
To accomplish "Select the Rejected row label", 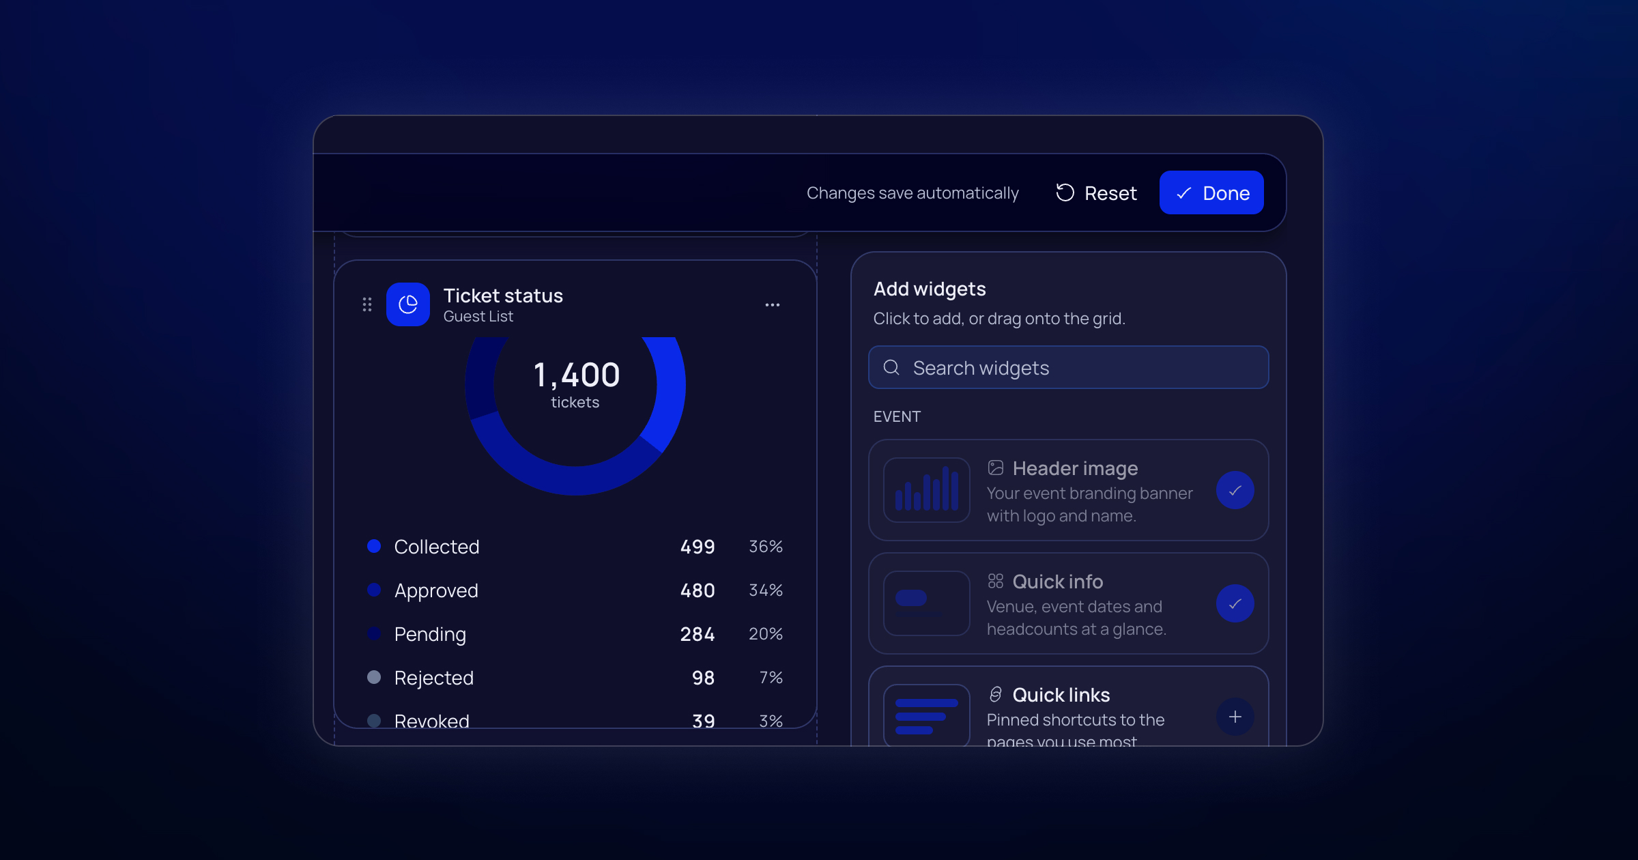I will tap(434, 678).
